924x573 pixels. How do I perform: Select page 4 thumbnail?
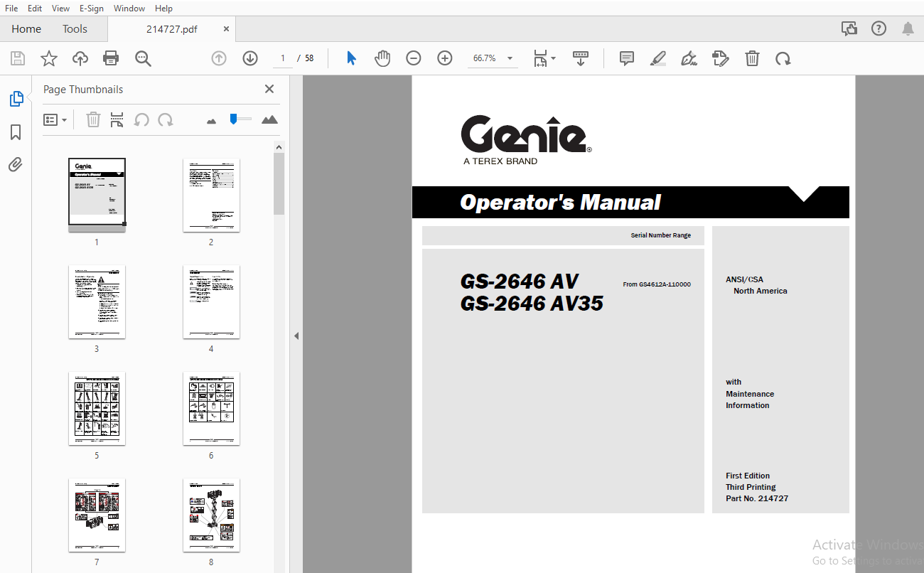click(x=211, y=302)
